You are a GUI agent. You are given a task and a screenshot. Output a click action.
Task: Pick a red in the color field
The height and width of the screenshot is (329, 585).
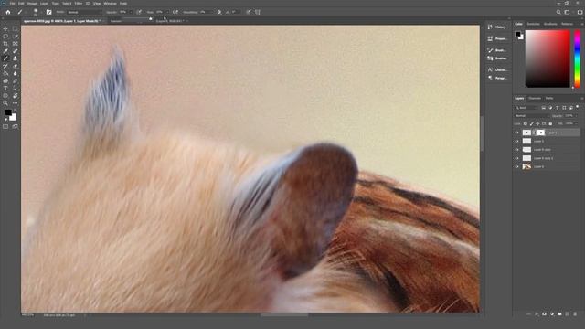pos(548,58)
